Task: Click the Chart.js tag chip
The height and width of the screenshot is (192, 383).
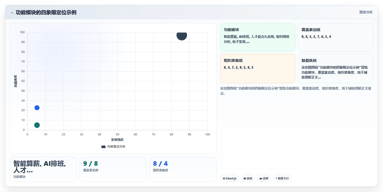Action: [x=229, y=178]
